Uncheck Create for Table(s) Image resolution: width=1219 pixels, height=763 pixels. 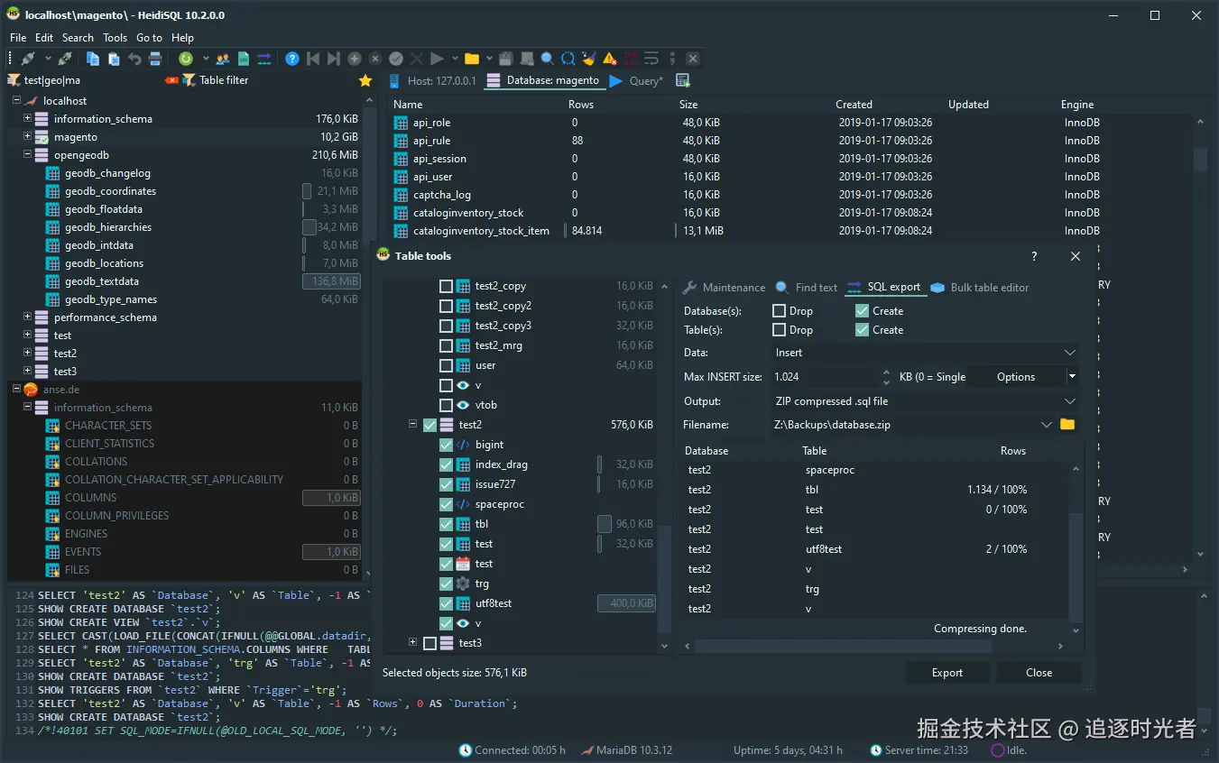[x=862, y=330]
